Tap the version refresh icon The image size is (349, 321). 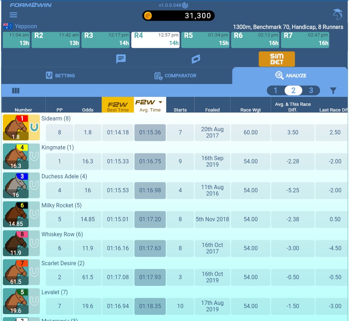(x=185, y=5)
